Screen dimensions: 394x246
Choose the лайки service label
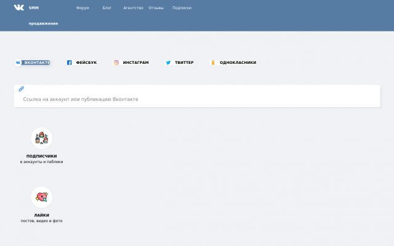coord(41,215)
